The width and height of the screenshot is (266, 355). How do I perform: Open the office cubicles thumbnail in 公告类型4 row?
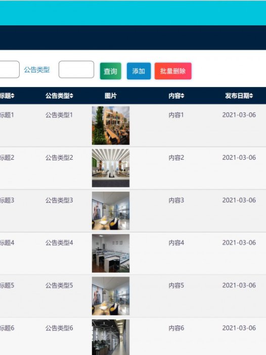(111, 253)
